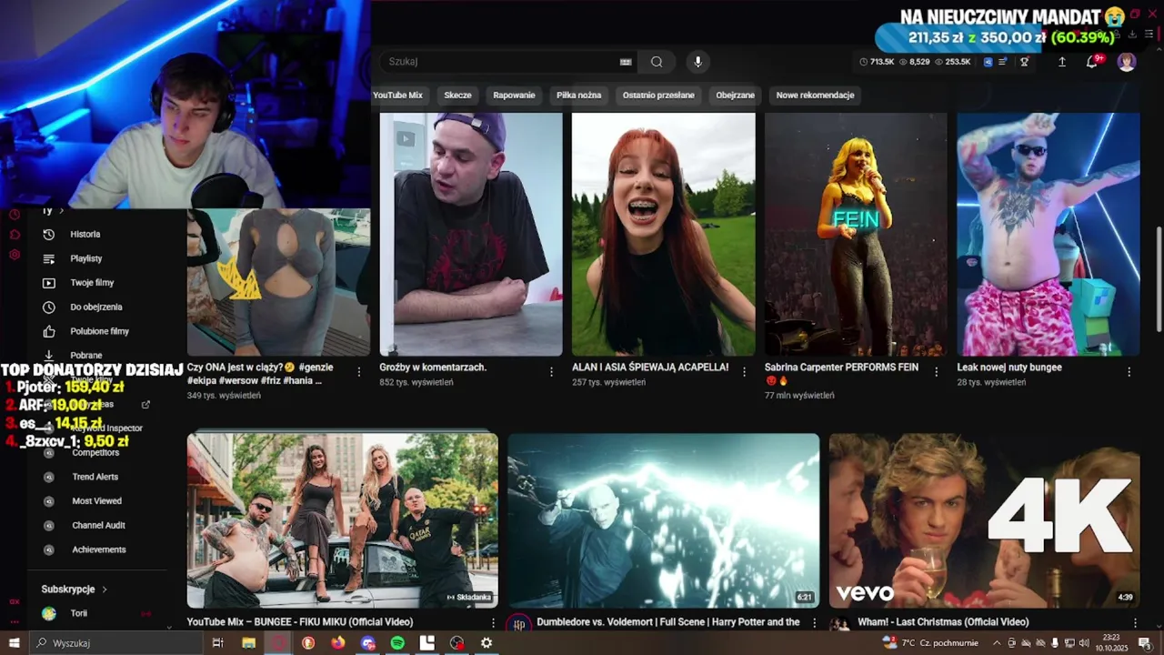This screenshot has height=655, width=1164.
Task: Open vidIQ Trend Alerts
Action: (95, 477)
